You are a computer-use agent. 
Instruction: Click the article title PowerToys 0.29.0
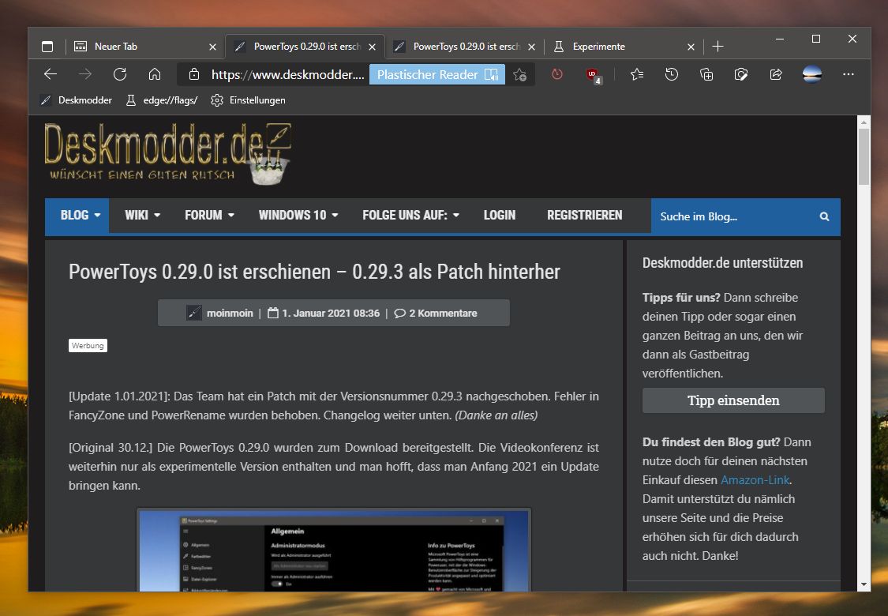[314, 272]
